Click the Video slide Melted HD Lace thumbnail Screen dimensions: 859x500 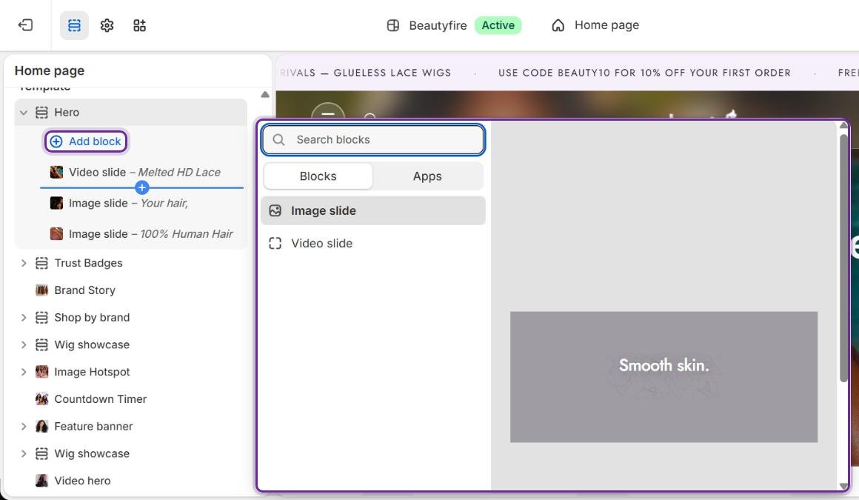click(x=56, y=172)
